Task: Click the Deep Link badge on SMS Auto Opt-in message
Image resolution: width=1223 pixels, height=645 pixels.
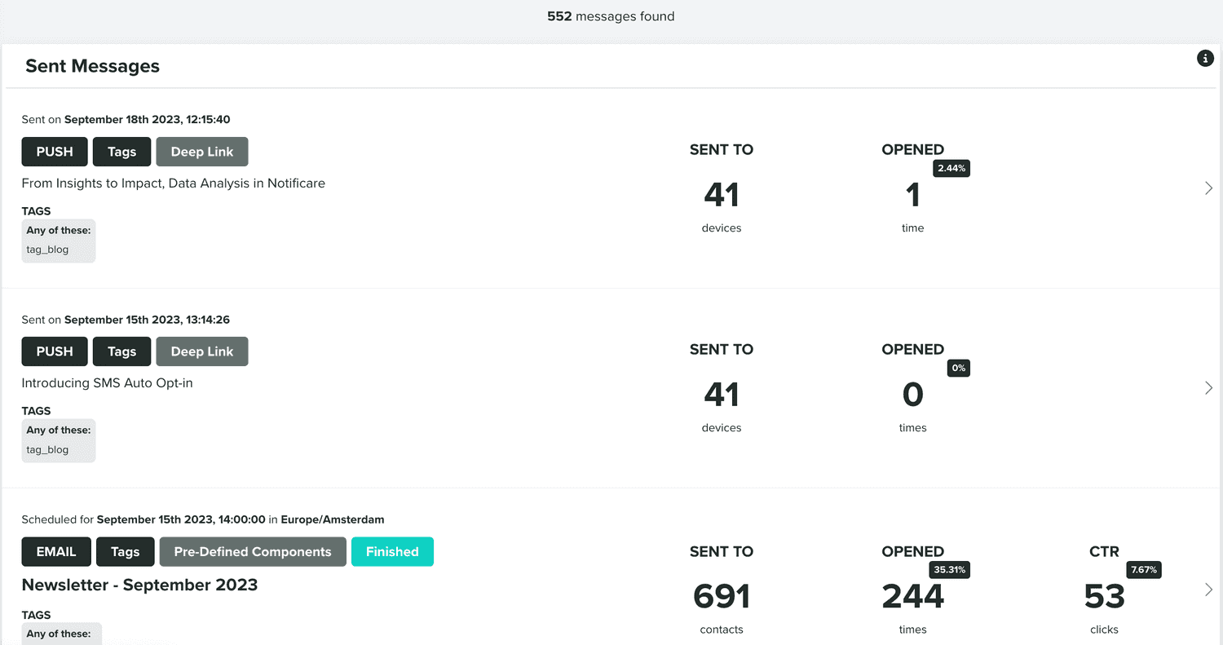Action: 202,351
